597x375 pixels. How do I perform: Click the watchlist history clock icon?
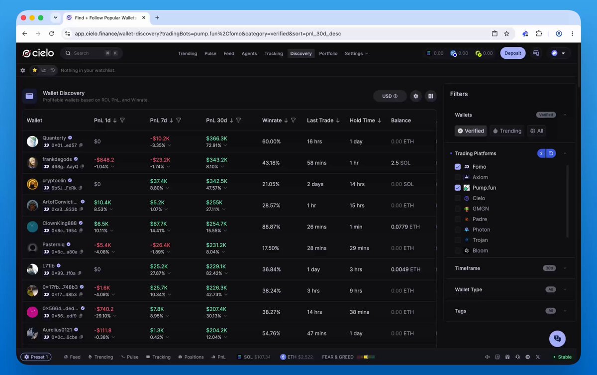pos(52,70)
